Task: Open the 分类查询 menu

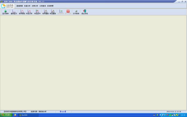Action: click(x=43, y=6)
